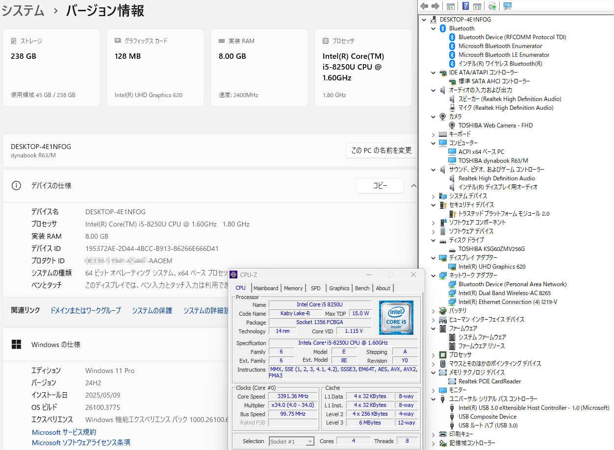Switch to the Bench tab in CPU-Z
This screenshot has height=450, width=614.
(362, 288)
